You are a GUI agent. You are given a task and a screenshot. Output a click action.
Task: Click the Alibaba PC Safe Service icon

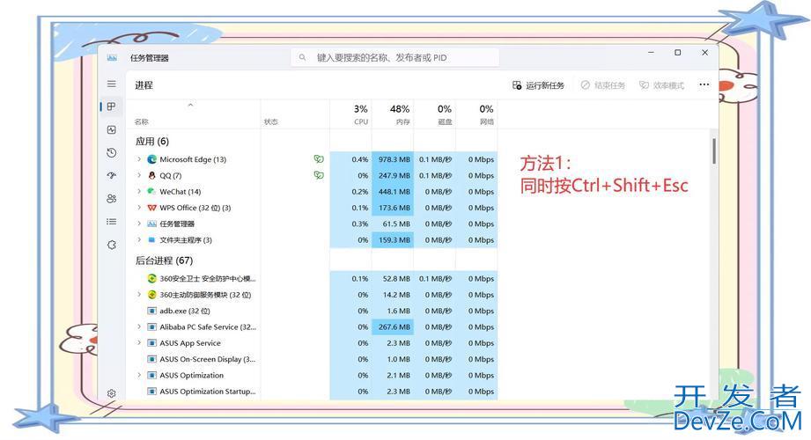coord(151,326)
